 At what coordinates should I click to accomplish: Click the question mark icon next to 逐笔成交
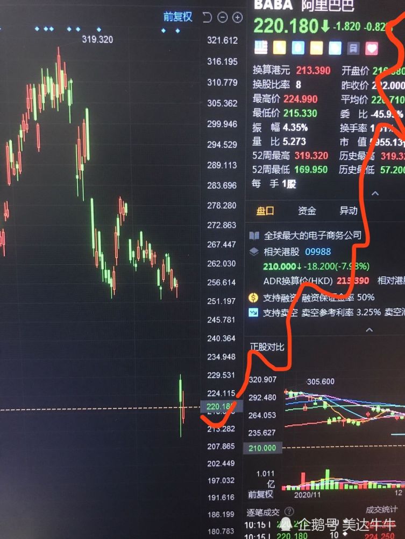(x=289, y=512)
